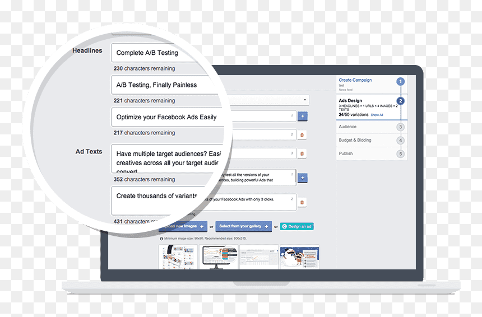Click the 230 characters remaining text
482x317 pixels.
pos(144,68)
